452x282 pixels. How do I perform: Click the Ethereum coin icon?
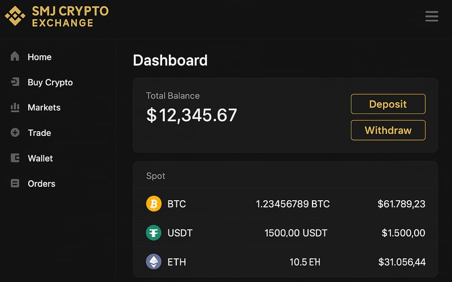click(x=154, y=262)
